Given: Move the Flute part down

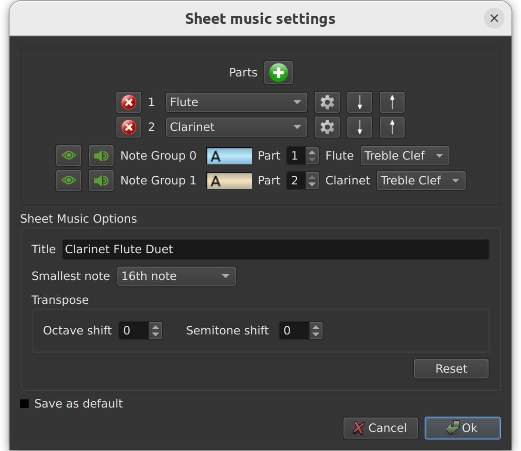Looking at the screenshot, I should [x=359, y=102].
